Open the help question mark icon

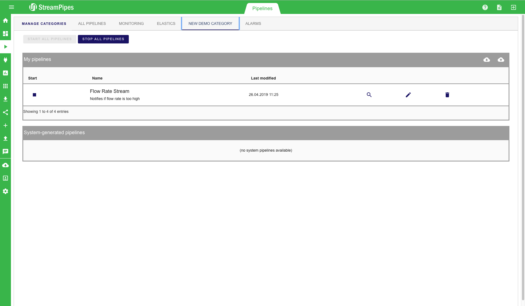click(x=485, y=7)
